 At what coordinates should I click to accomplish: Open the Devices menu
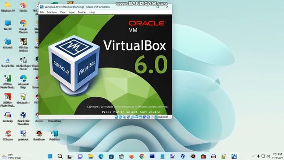[82, 12]
